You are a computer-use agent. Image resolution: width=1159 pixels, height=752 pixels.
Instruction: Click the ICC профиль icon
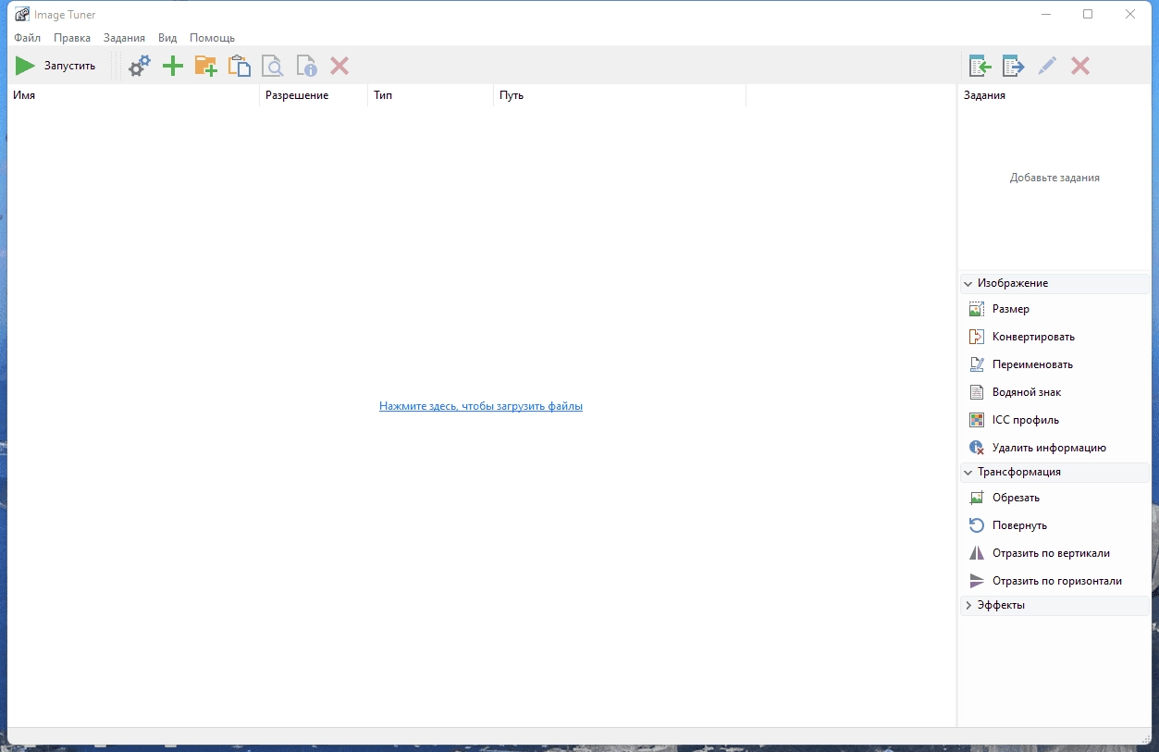976,420
